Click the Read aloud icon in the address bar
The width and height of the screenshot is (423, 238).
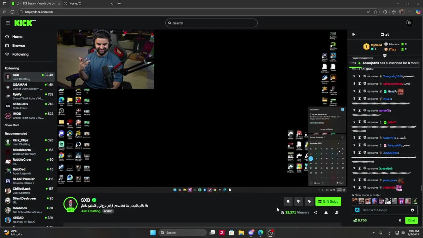coord(368,12)
